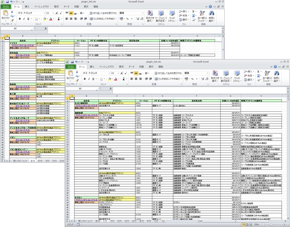Click the fx insert function button, front window
Viewport: 290px width, 227px height.
click(110, 89)
